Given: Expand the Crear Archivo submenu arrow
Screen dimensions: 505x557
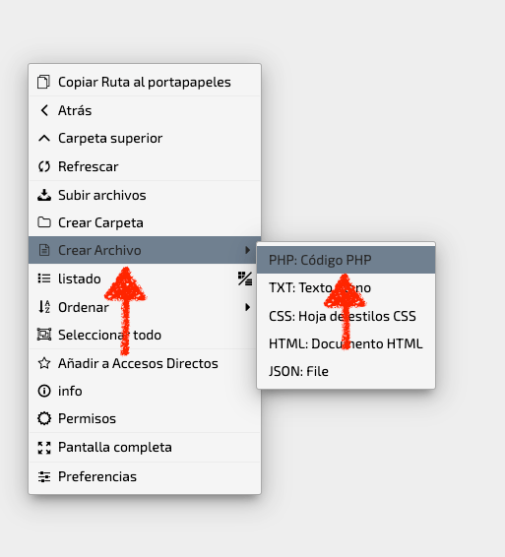Looking at the screenshot, I should 247,250.
